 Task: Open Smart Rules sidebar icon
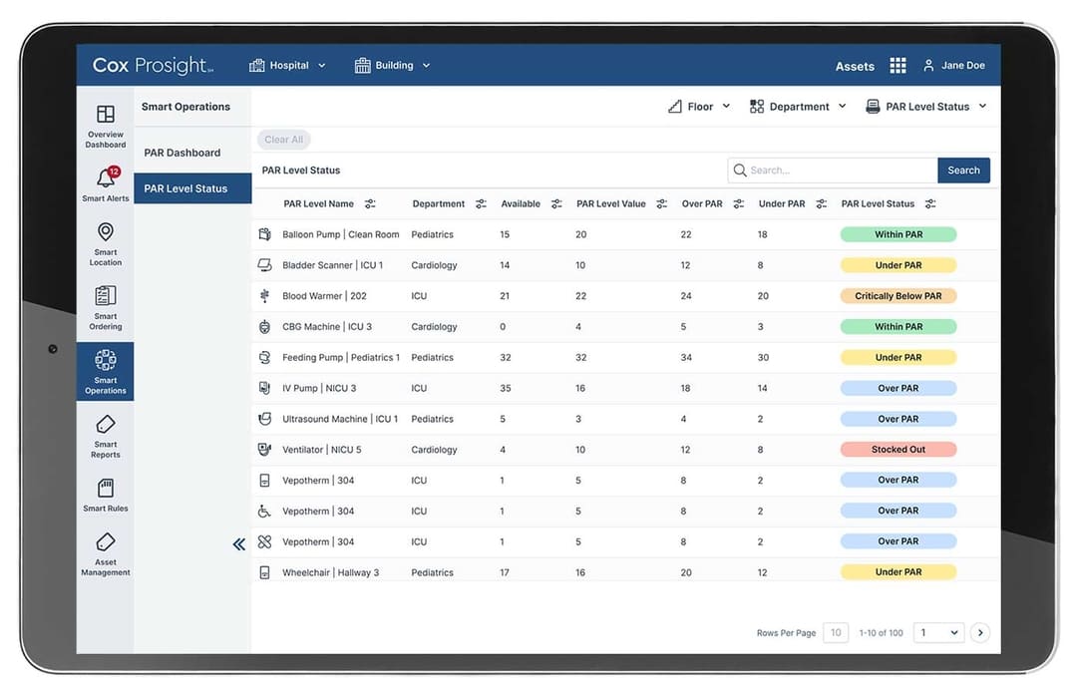(105, 490)
